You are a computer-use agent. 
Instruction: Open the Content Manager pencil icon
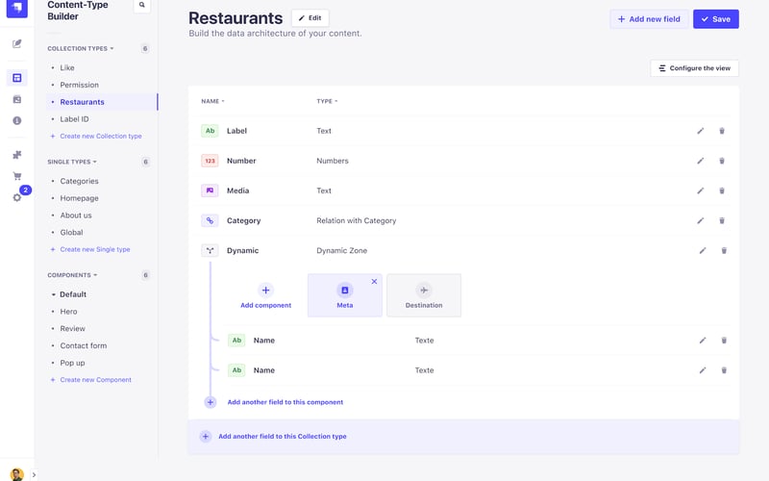tap(17, 43)
